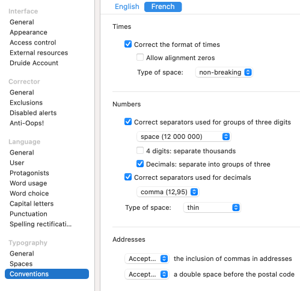
Task: Open Accept dropdown for double space before postal code
Action: 147,274
